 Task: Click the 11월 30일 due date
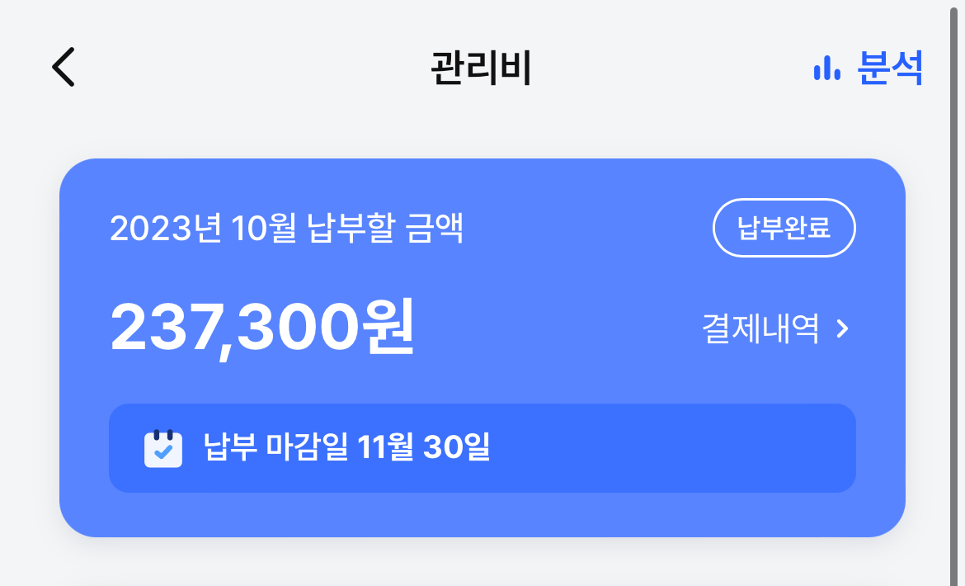[x=424, y=448]
